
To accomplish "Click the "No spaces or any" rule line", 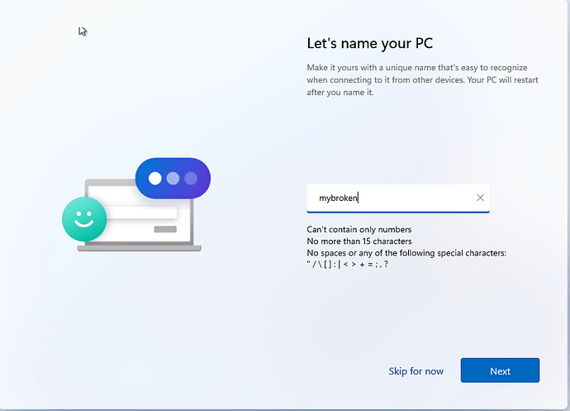I will [x=406, y=252].
